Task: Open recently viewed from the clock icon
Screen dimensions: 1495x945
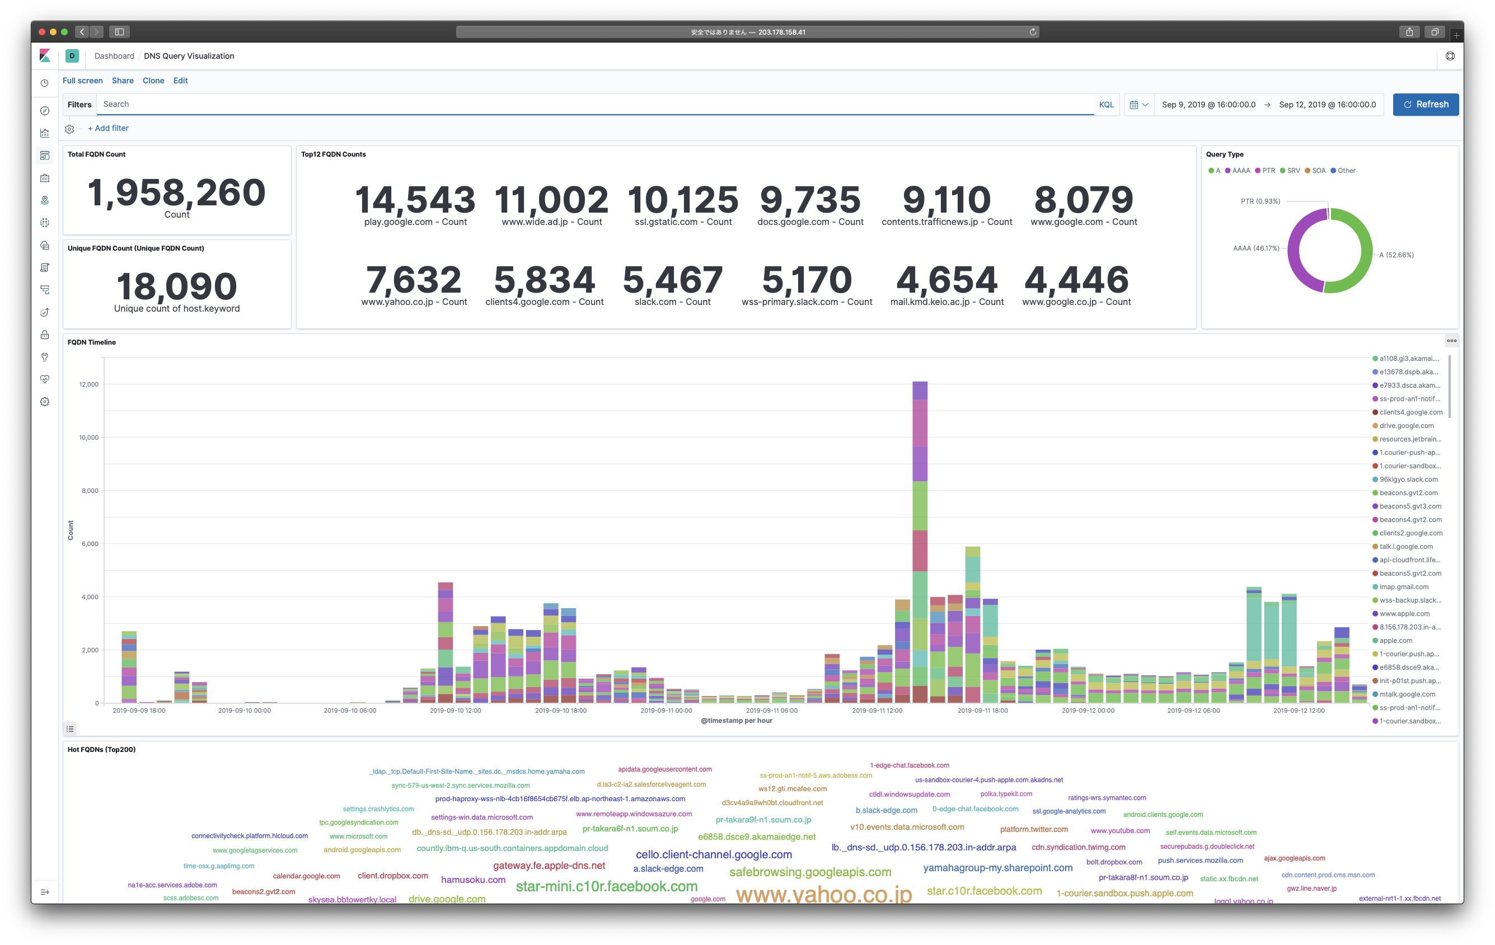Action: click(x=45, y=83)
